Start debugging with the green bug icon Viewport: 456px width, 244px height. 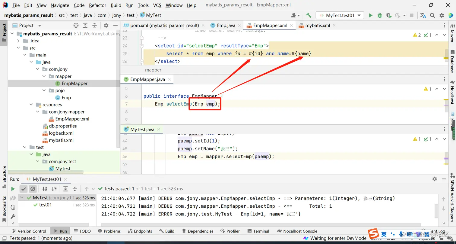coord(380,15)
